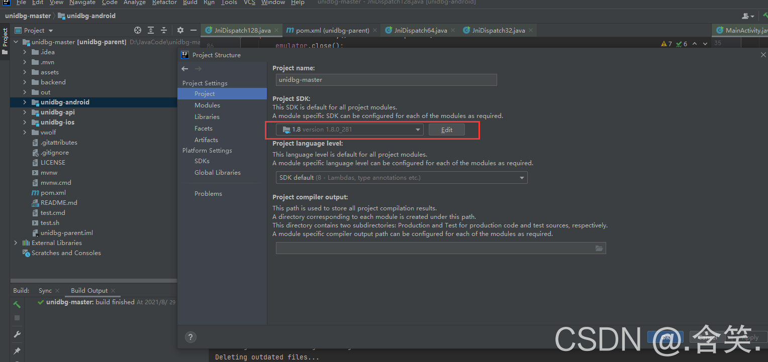Select SDKs under Platform Settings
This screenshot has height=362, width=768.
[x=202, y=161]
